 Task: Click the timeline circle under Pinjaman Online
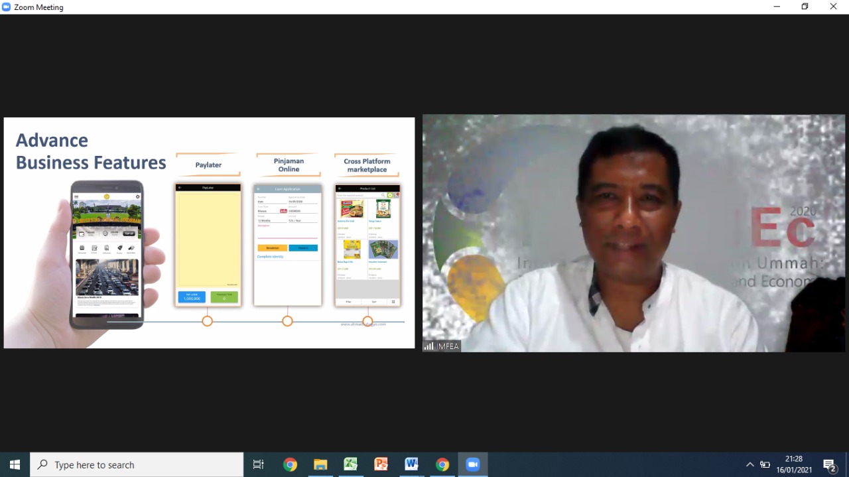click(287, 321)
